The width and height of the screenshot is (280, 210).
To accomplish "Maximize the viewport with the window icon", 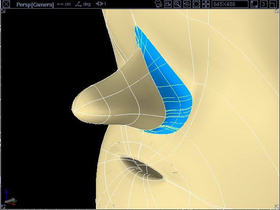I will (273, 4).
